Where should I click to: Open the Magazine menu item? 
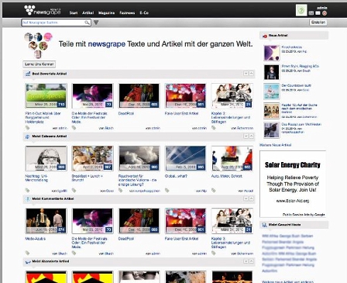point(106,12)
